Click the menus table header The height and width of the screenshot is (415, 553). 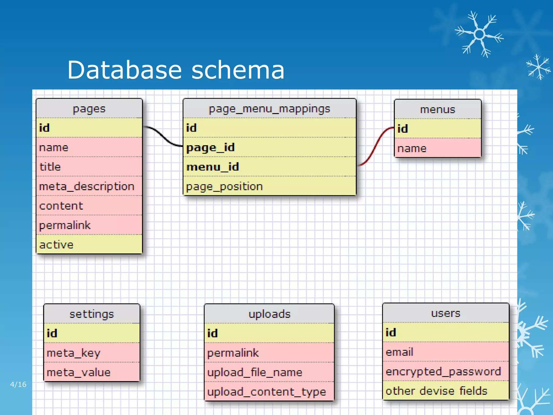tap(437, 109)
